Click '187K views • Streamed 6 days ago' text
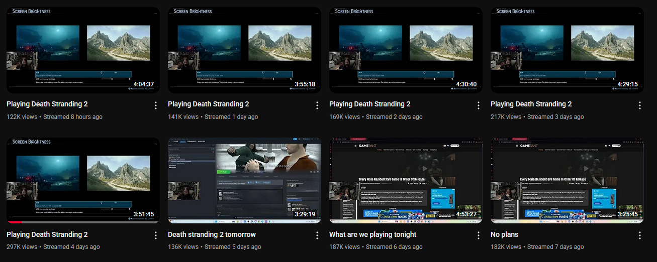657x262 pixels. 376,247
